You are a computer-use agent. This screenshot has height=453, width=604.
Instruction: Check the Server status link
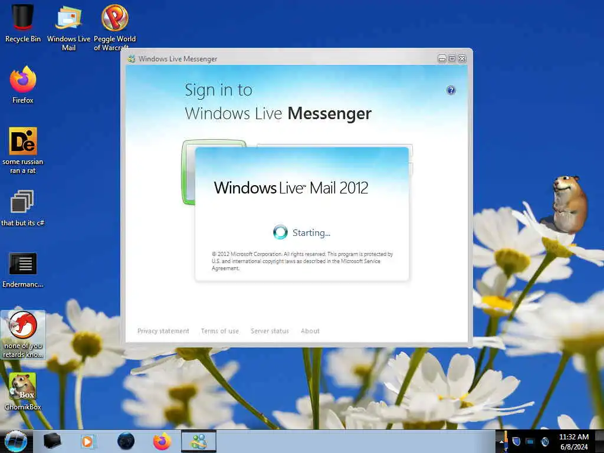[x=270, y=331]
